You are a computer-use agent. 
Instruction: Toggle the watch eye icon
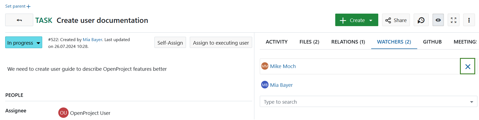[x=438, y=20]
